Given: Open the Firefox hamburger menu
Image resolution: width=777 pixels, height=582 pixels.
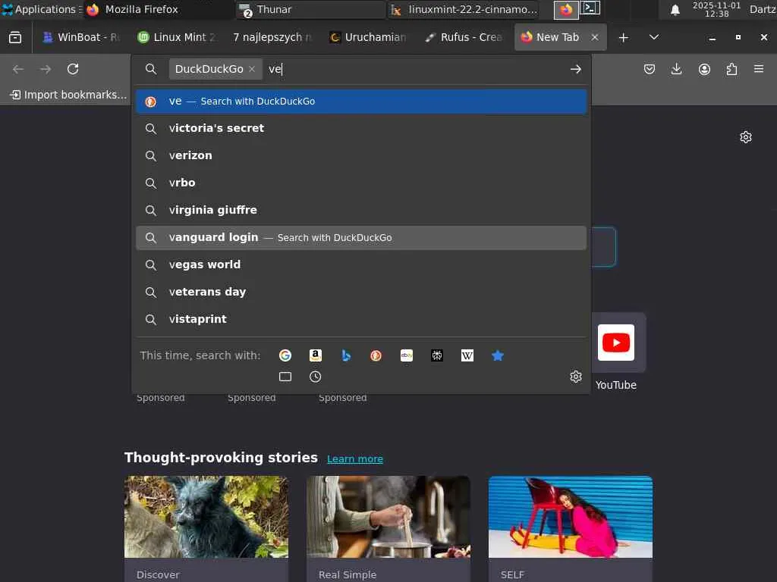Looking at the screenshot, I should (x=759, y=69).
